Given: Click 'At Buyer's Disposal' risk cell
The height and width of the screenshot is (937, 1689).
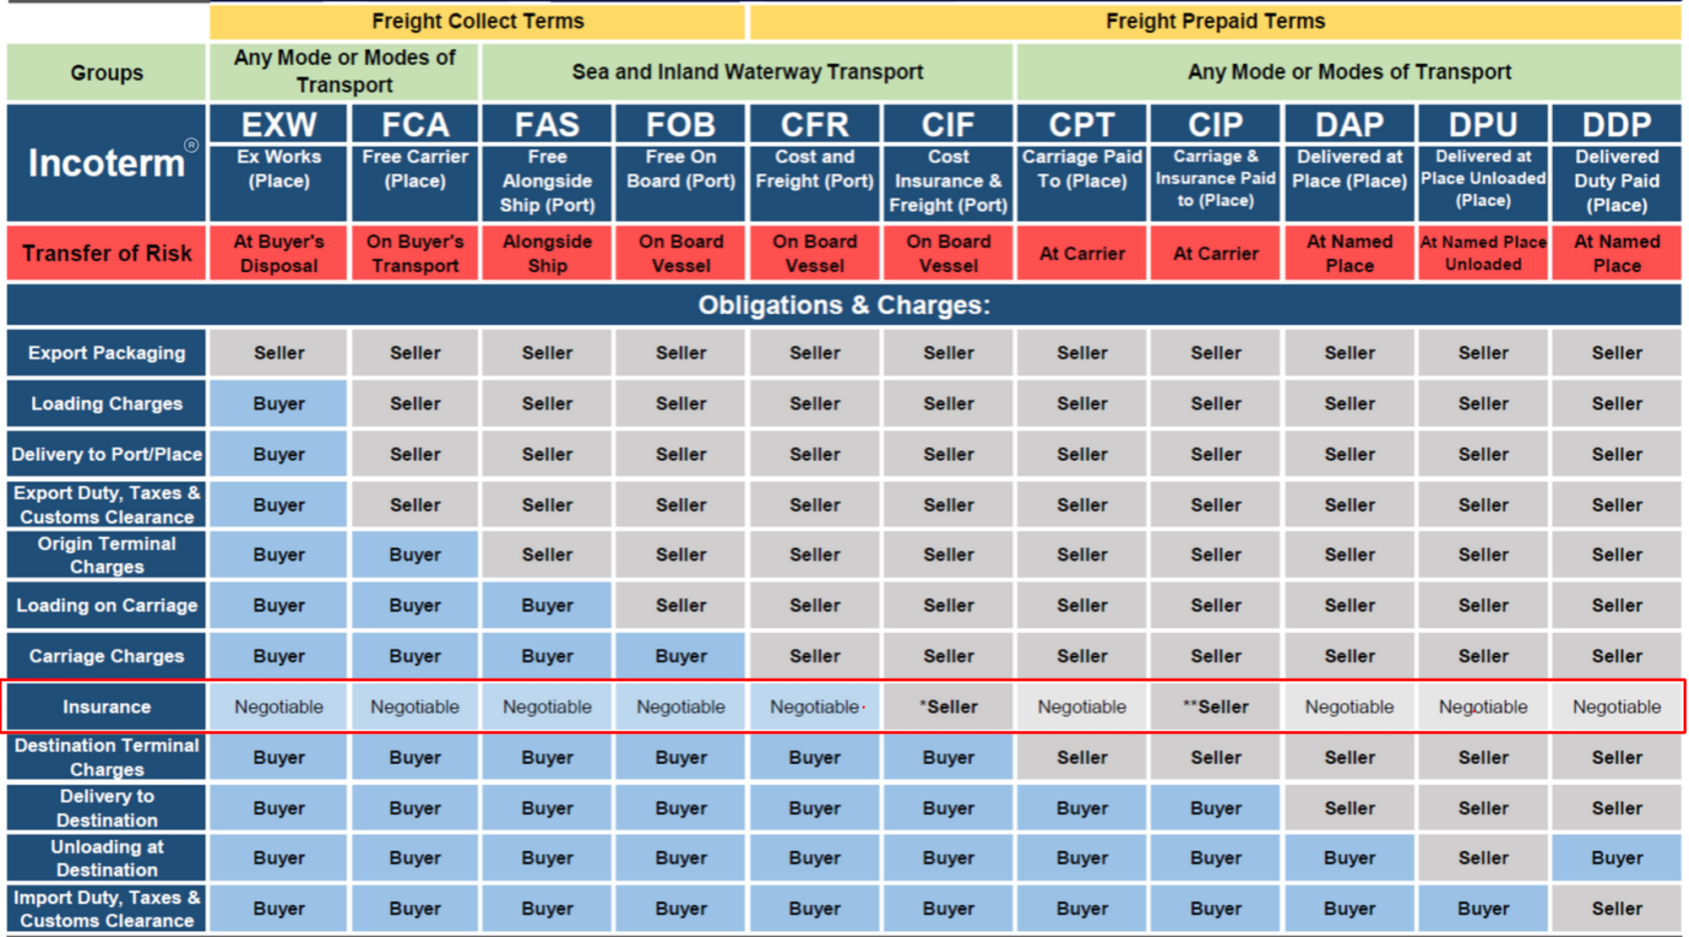Looking at the screenshot, I should pos(279,253).
